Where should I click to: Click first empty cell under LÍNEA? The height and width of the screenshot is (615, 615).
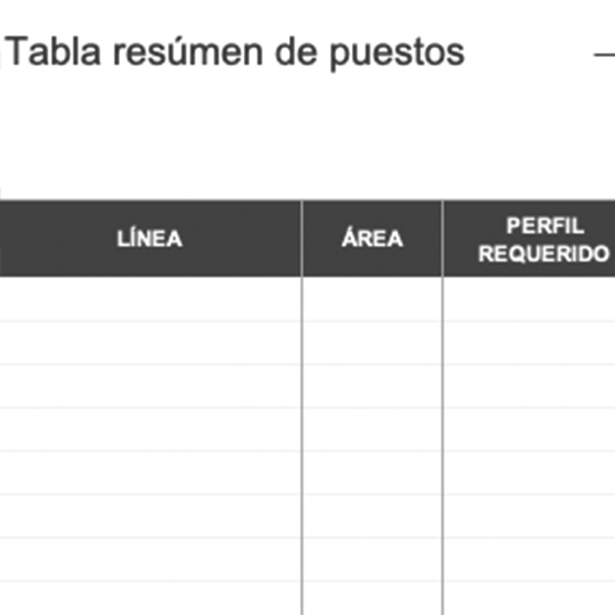tap(150, 299)
